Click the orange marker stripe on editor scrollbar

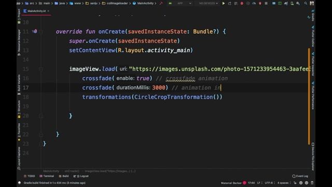pyautogui.click(x=309, y=97)
